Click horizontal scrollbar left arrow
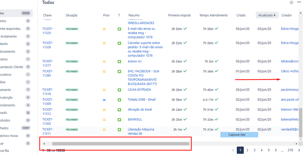The height and width of the screenshot is (155, 306). 44,144
